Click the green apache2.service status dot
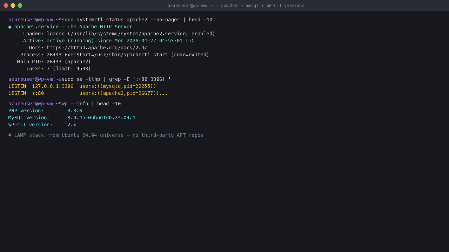449x252 pixels. pyautogui.click(x=10, y=27)
